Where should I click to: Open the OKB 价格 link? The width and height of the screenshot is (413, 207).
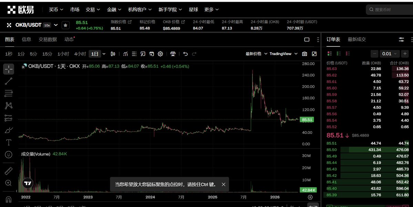[x=174, y=22]
